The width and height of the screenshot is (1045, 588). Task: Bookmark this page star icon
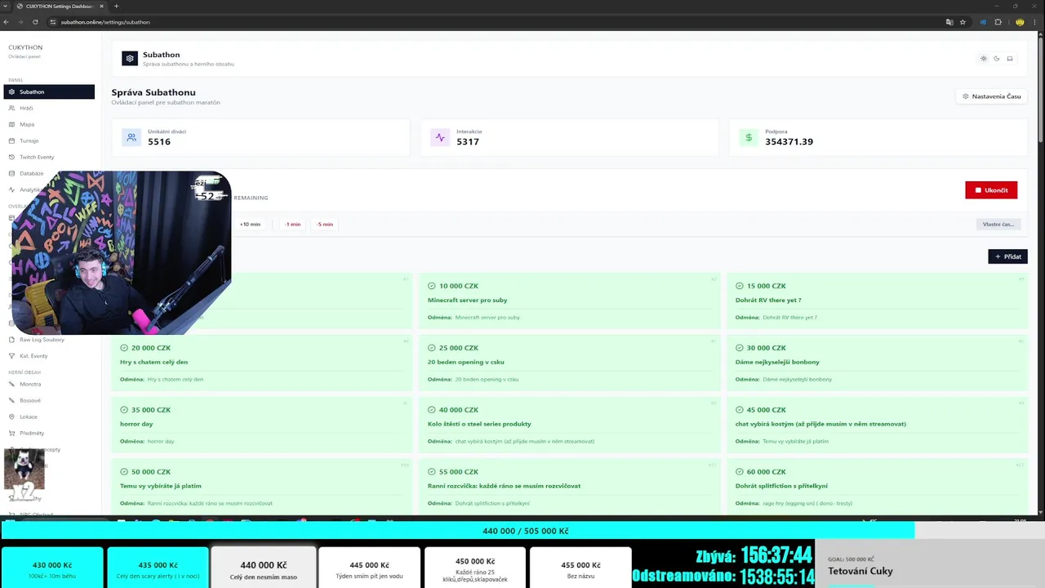coord(963,22)
